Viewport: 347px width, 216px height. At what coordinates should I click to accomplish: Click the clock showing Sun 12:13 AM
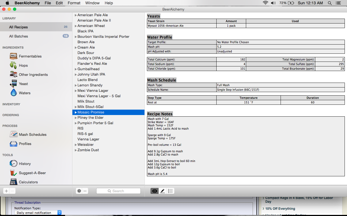pos(310,3)
